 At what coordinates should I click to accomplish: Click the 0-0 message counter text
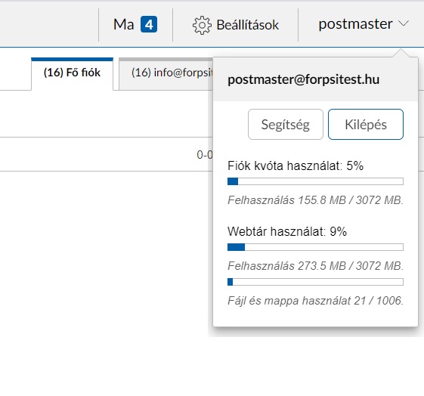pos(205,155)
